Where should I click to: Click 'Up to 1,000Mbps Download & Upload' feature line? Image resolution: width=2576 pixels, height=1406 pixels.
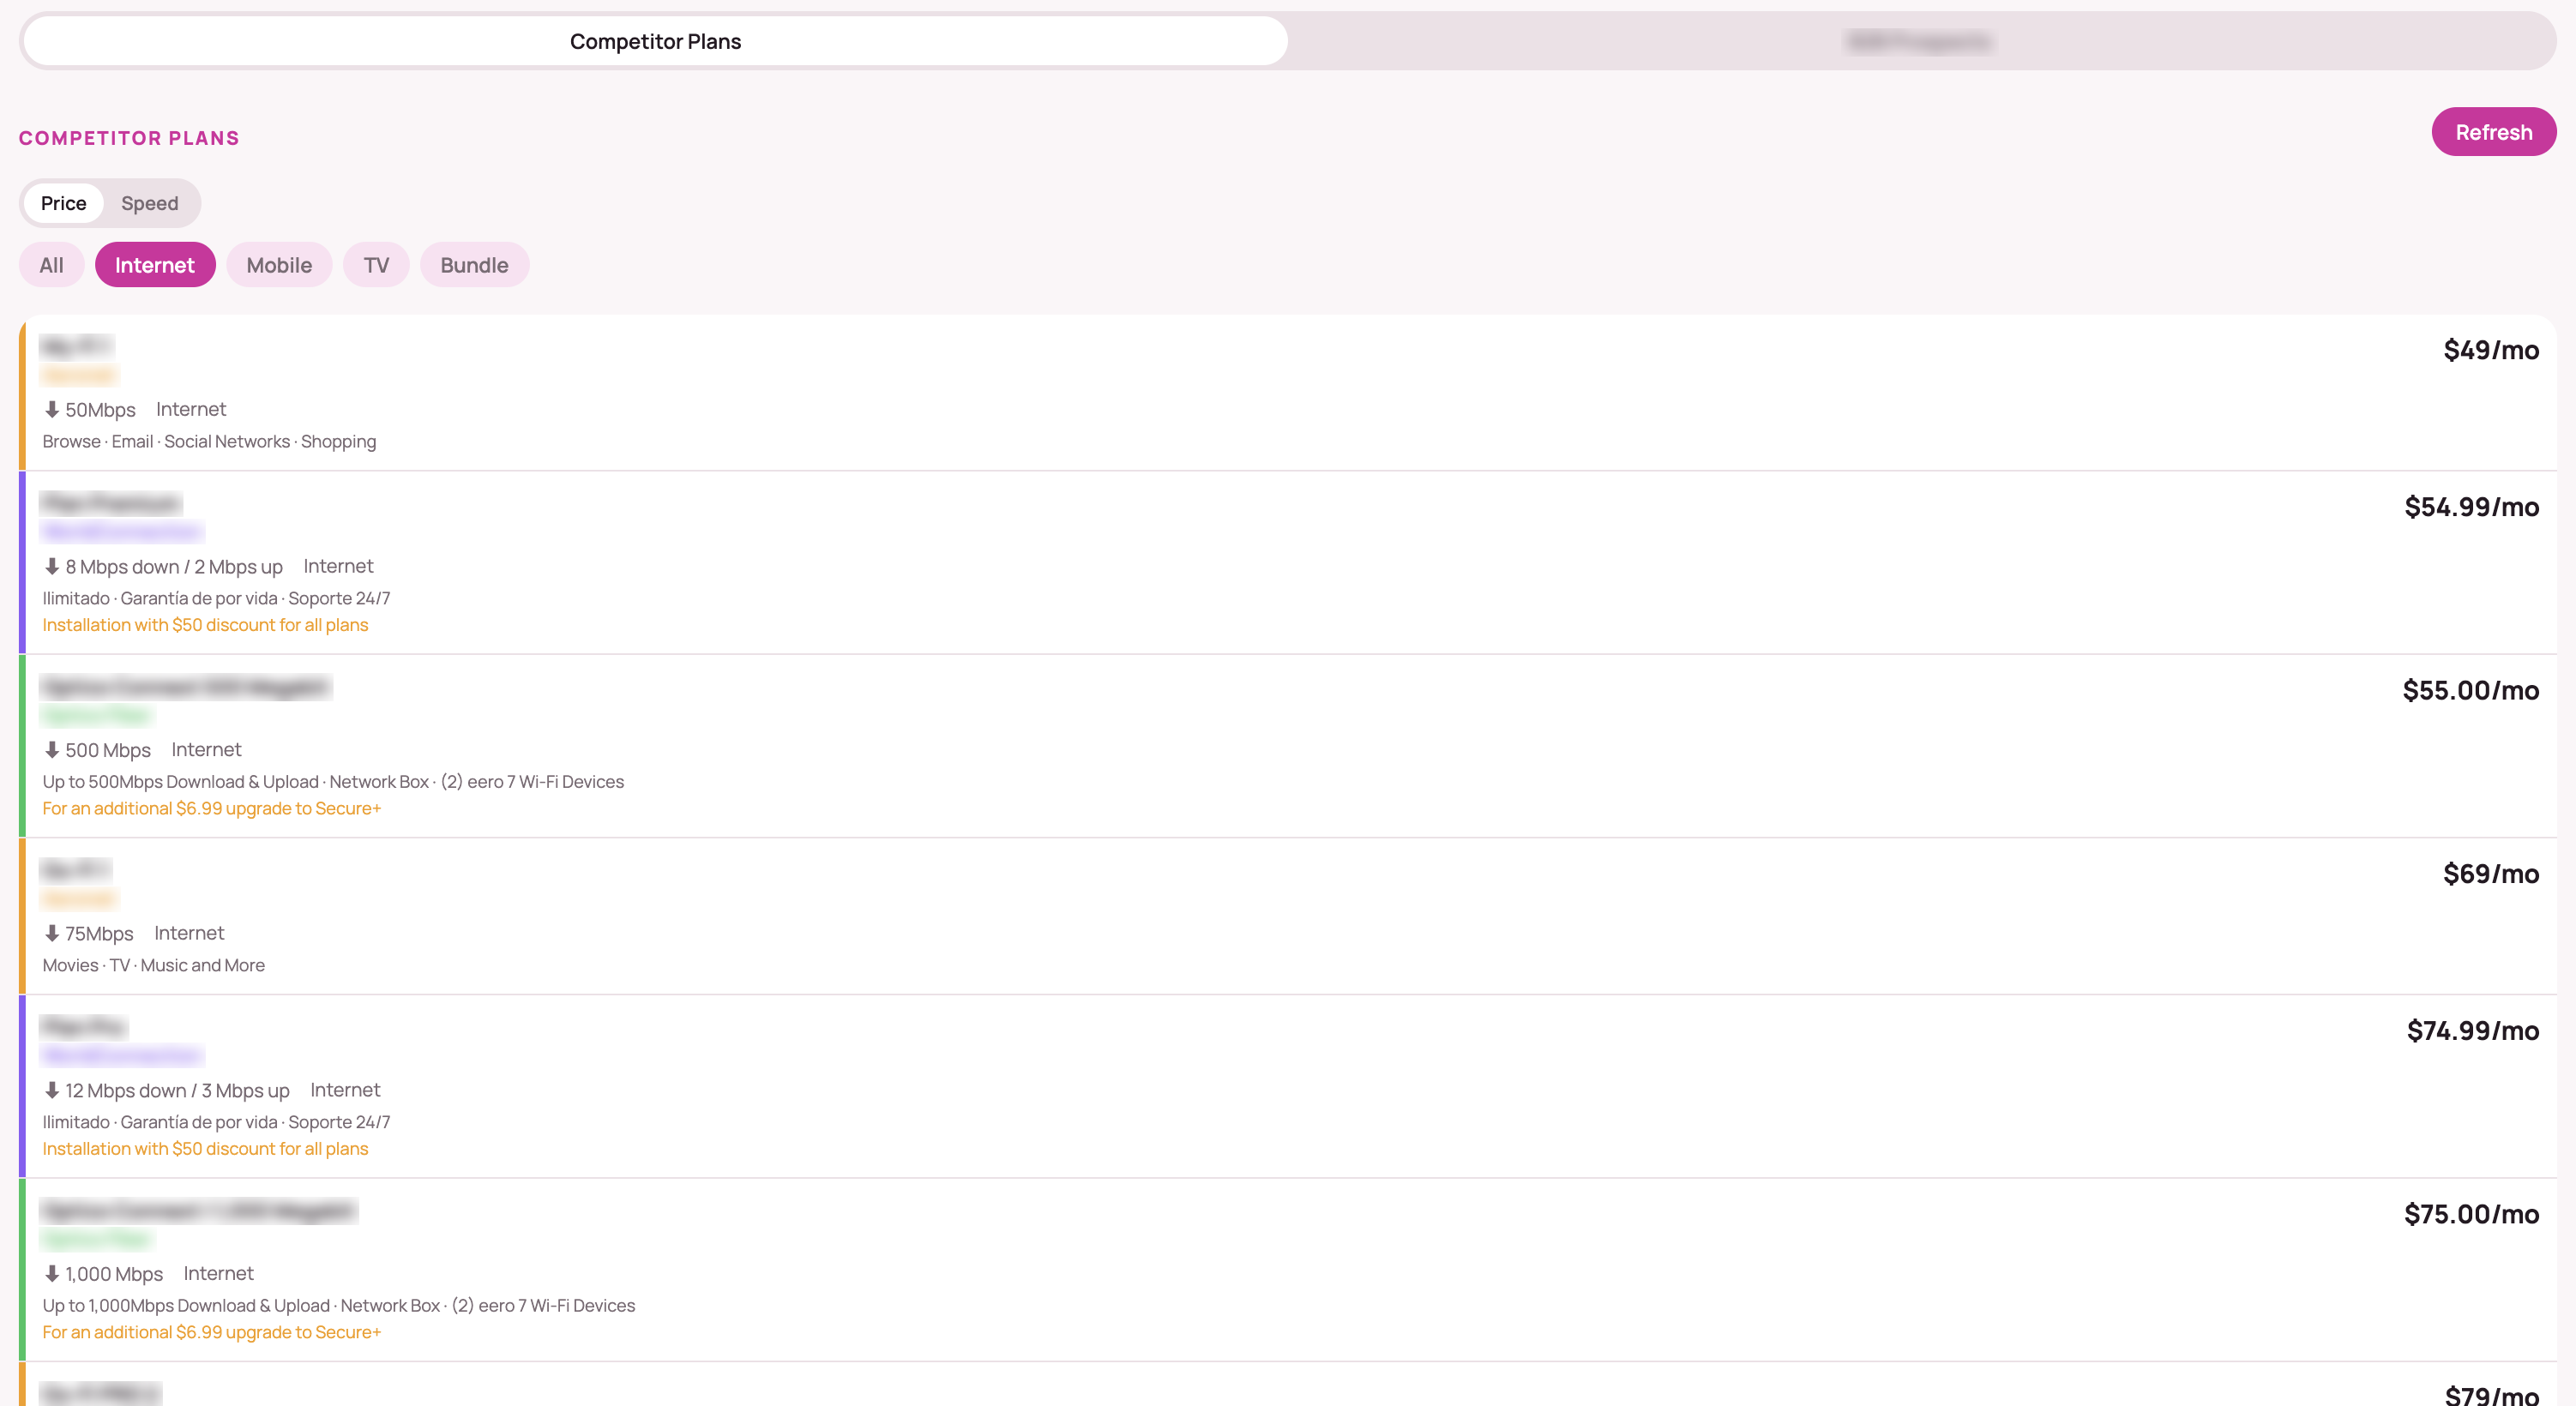339,1305
